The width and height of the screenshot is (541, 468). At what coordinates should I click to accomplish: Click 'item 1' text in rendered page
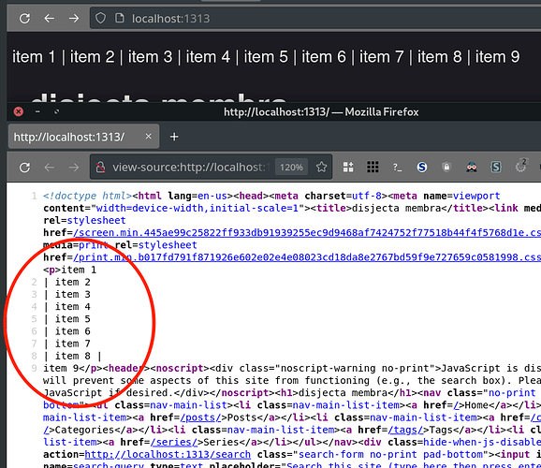(34, 56)
